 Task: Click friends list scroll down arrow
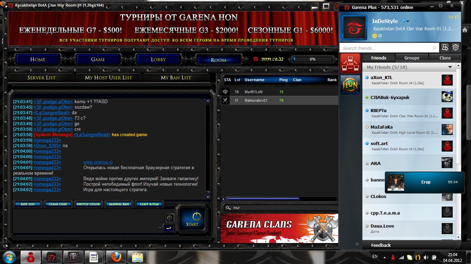[x=459, y=237]
